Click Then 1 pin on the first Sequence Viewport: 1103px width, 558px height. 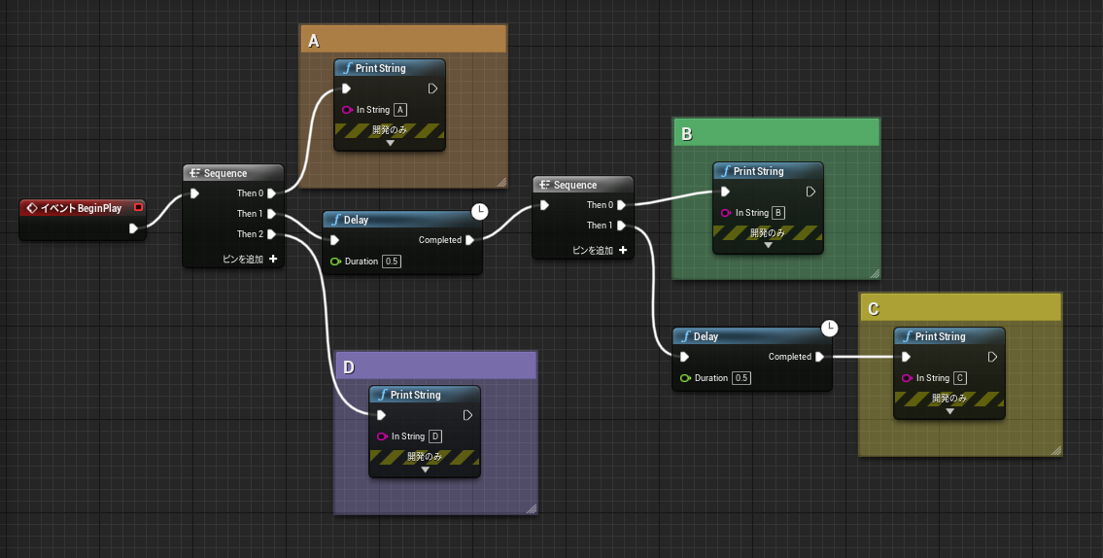(271, 214)
